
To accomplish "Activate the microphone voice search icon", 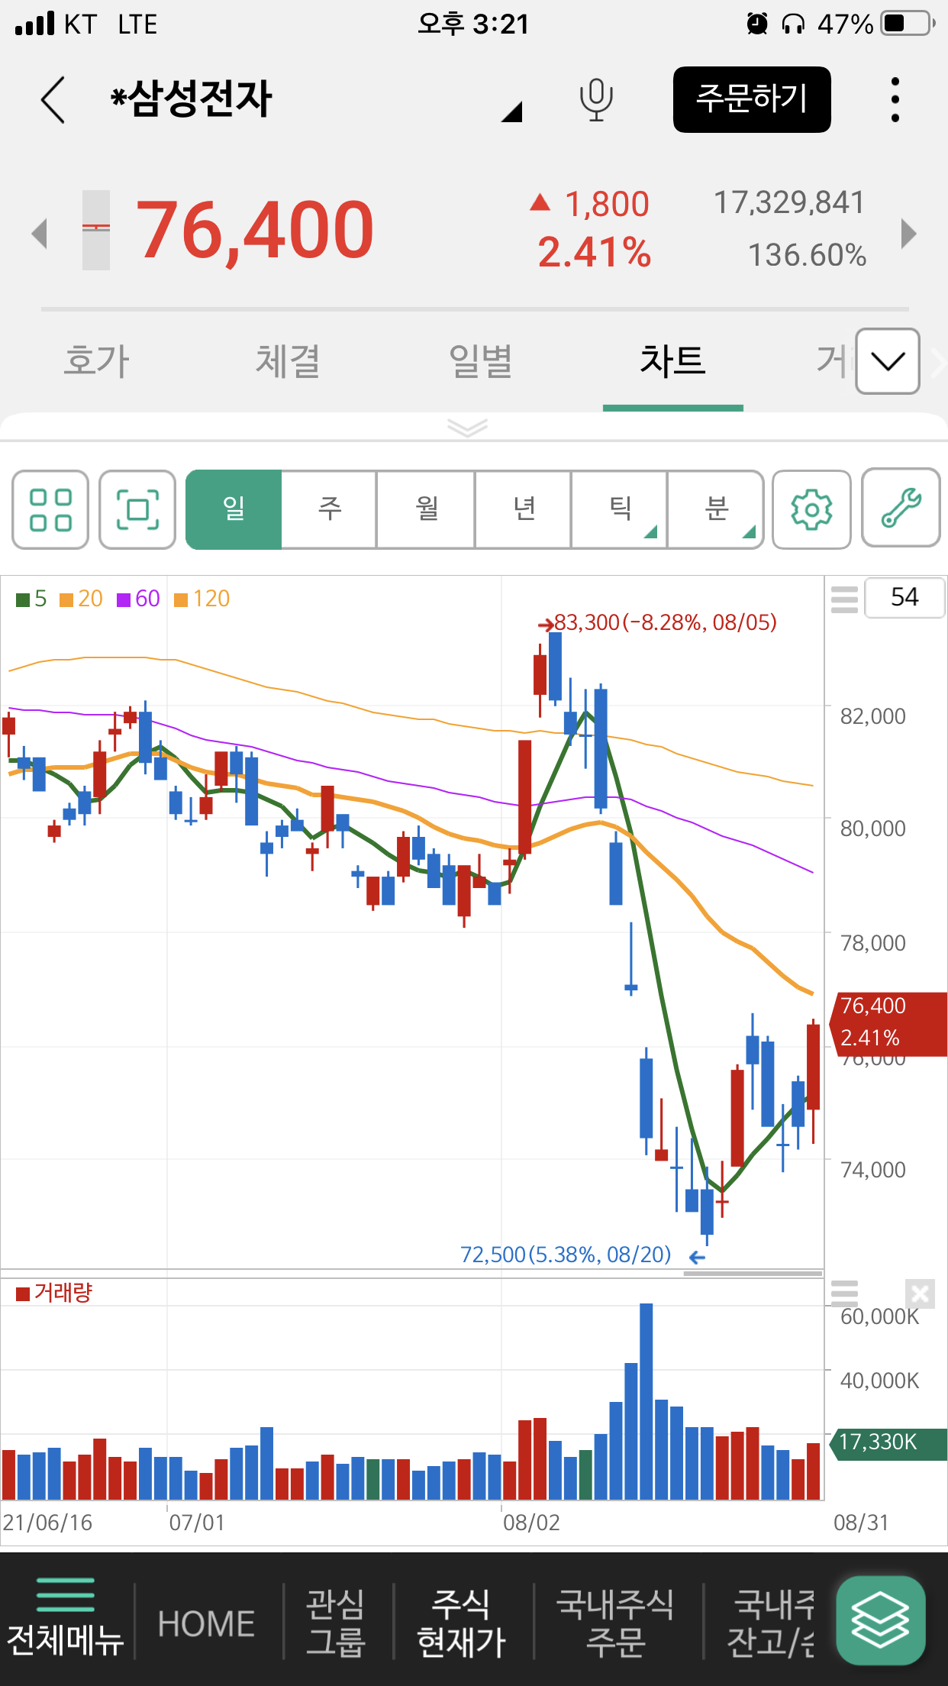I will pyautogui.click(x=595, y=99).
